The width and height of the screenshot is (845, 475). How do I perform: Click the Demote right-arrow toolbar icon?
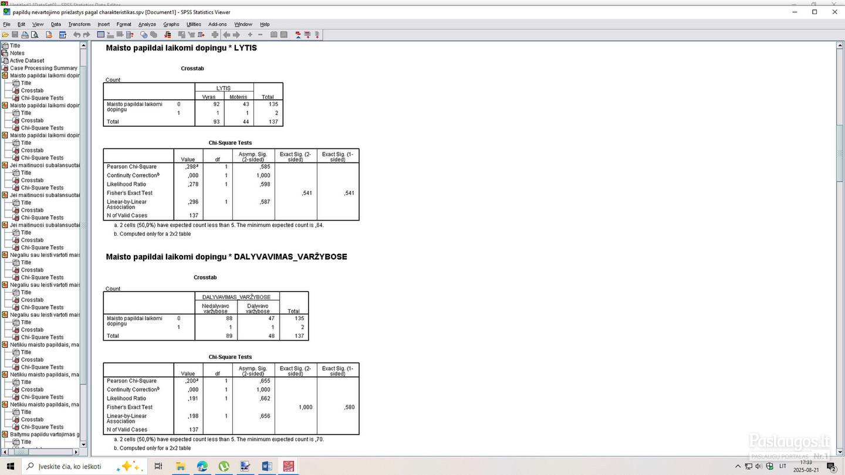236,35
